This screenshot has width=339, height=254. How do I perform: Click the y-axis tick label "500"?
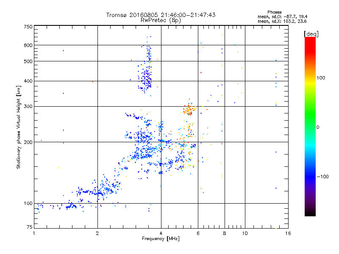28,61
